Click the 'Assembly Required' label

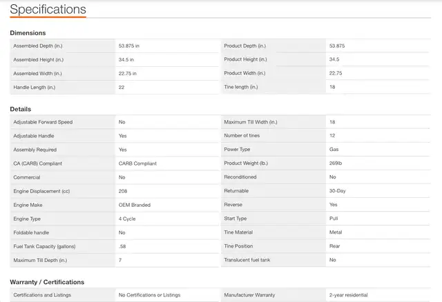35,150
